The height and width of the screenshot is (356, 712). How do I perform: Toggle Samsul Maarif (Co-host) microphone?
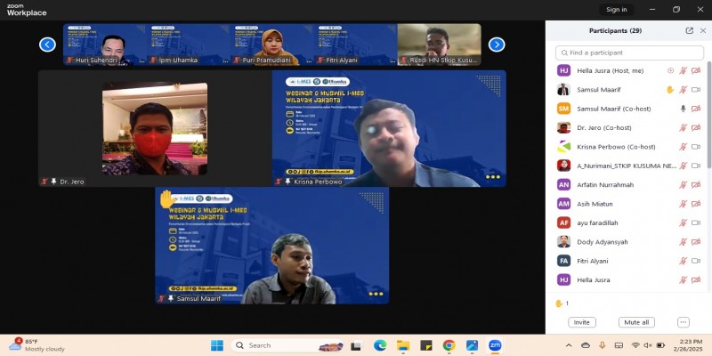click(x=684, y=109)
